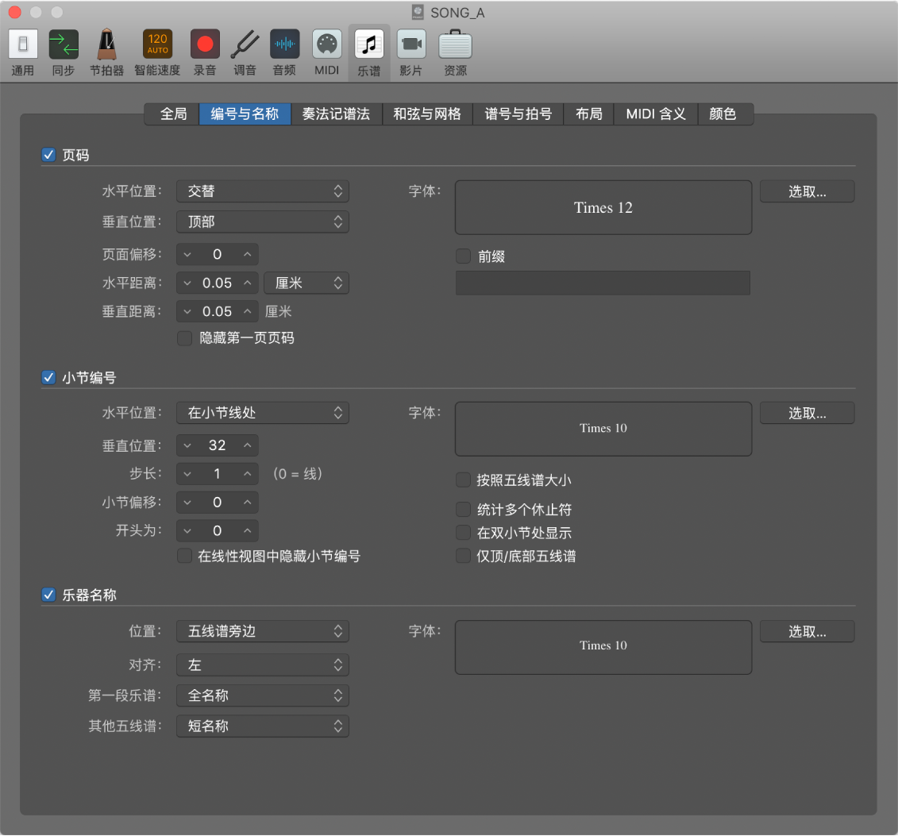Switch to the 和弦与网格 tab
Screen dimensions: 898x836
click(427, 114)
